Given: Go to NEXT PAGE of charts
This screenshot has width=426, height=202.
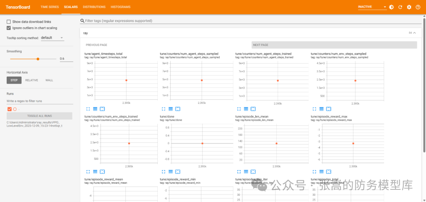Looking at the screenshot, I should coord(334,45).
